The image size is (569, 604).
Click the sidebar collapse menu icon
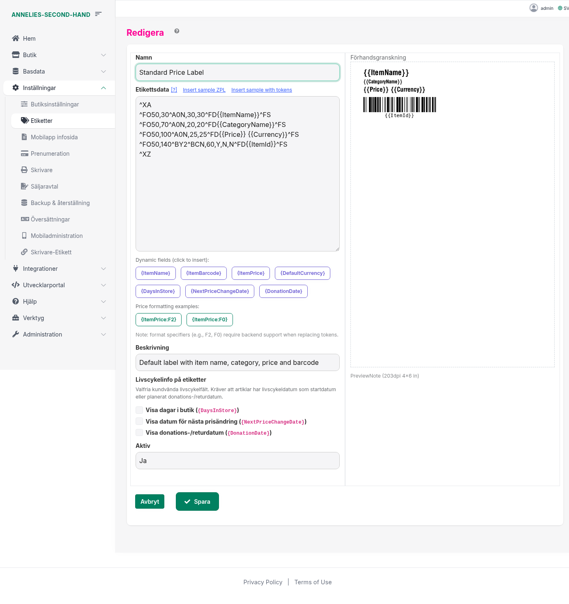click(x=98, y=14)
